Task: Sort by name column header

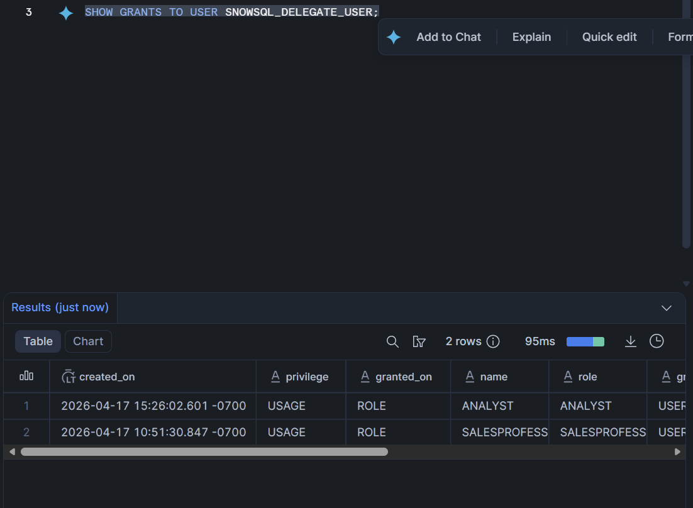Action: (x=499, y=377)
